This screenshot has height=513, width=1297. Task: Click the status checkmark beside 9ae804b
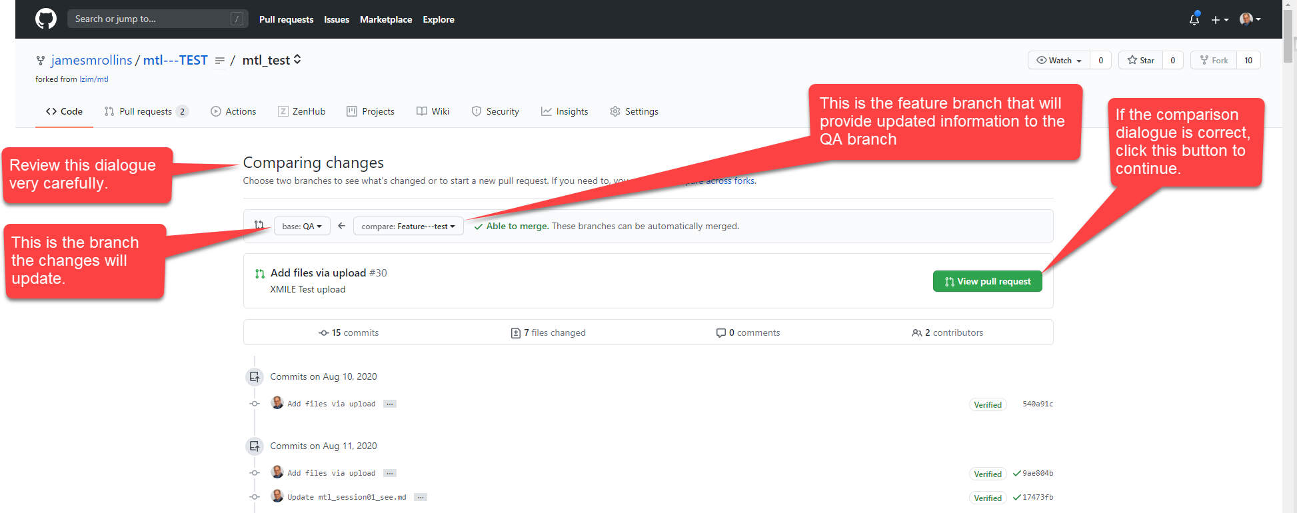[1016, 474]
